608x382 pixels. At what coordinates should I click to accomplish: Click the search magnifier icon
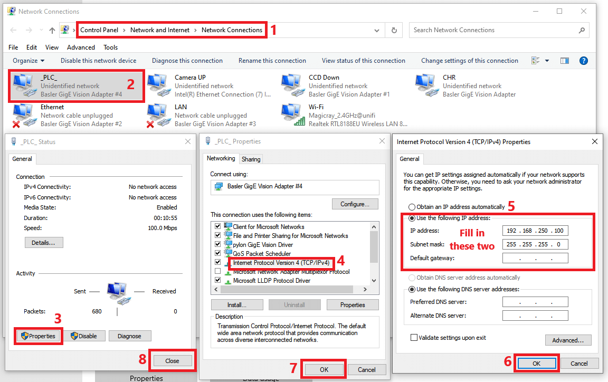[x=582, y=30]
